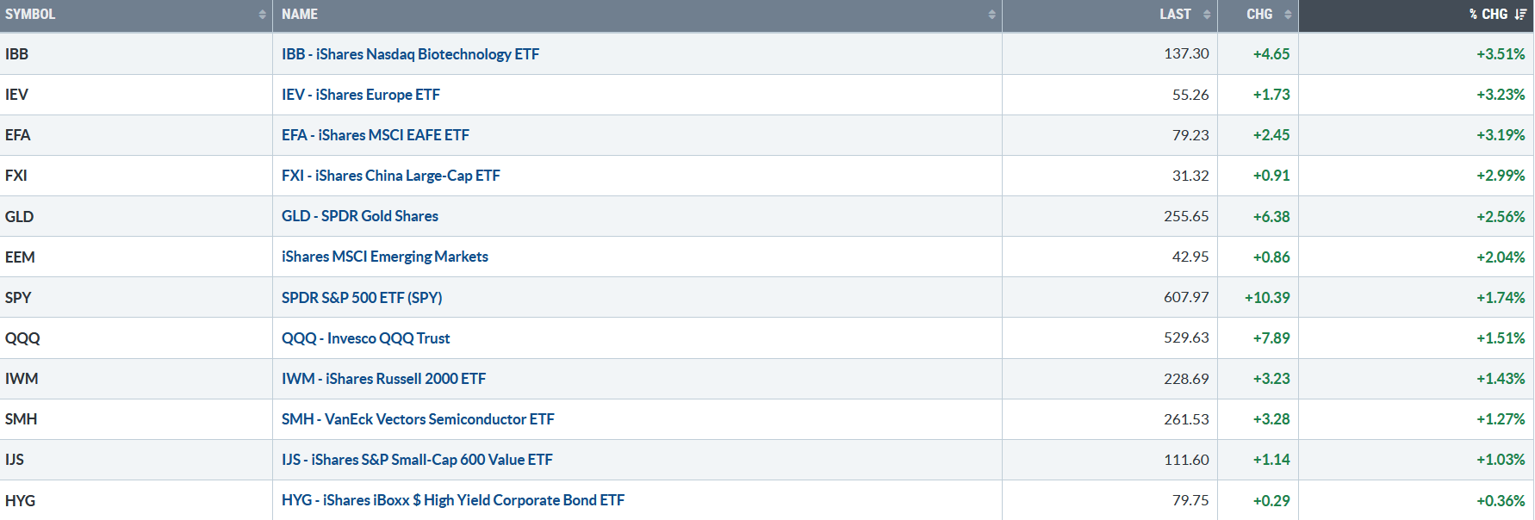This screenshot has width=1535, height=520.
Task: Open IJS - iShares S&P Small-Cap 600 Value link
Action: pyautogui.click(x=417, y=460)
